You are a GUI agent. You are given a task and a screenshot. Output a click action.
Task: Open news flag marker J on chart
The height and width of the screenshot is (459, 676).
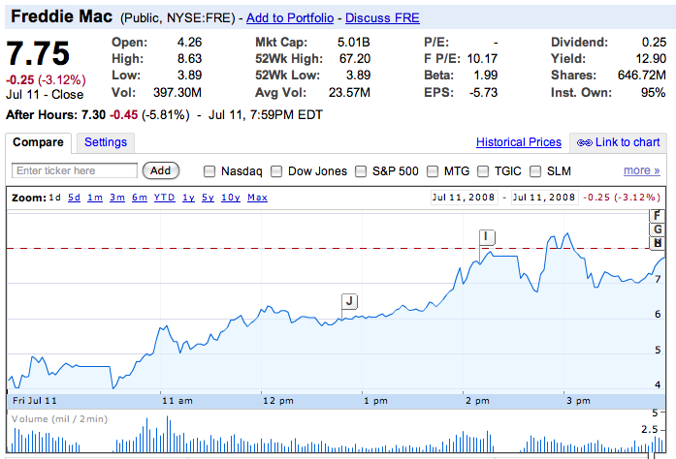(x=349, y=301)
